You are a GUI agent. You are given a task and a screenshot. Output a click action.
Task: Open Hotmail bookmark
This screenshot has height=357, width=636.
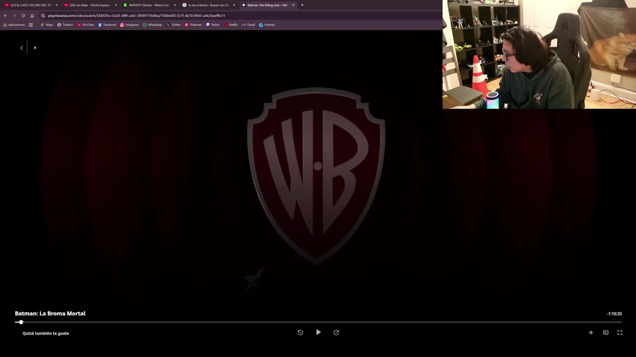pyautogui.click(x=267, y=25)
